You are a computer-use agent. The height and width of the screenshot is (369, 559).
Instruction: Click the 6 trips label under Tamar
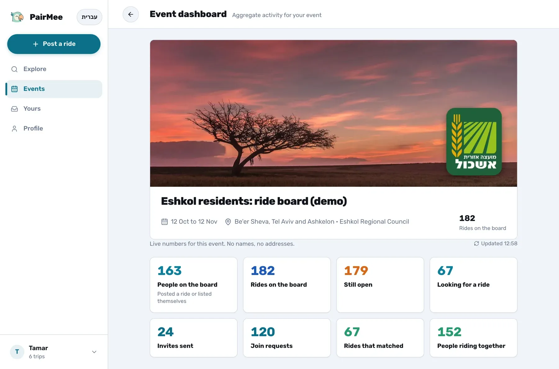click(x=37, y=357)
